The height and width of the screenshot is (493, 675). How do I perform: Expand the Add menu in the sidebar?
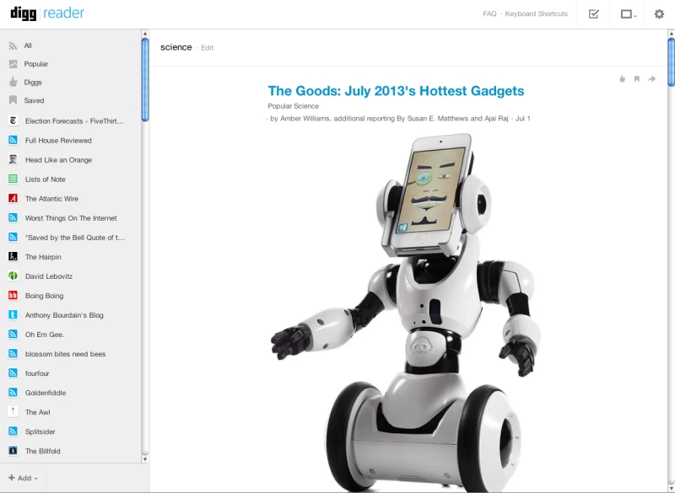[24, 478]
